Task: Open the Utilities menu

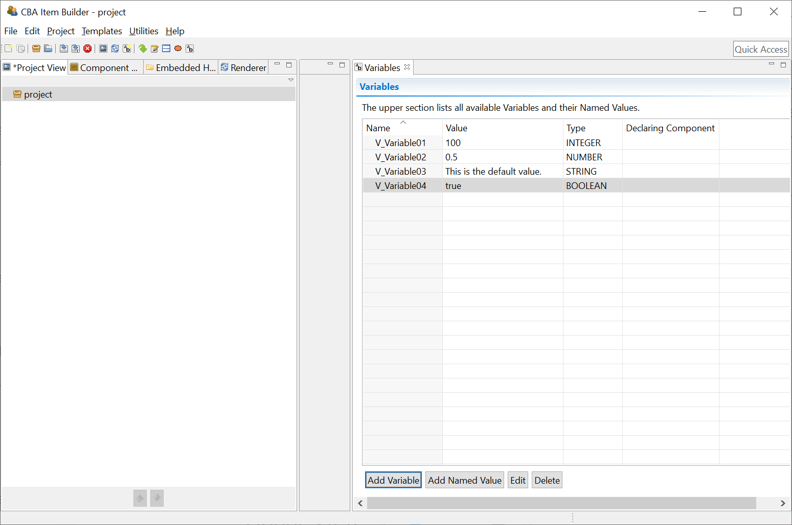Action: (x=144, y=31)
